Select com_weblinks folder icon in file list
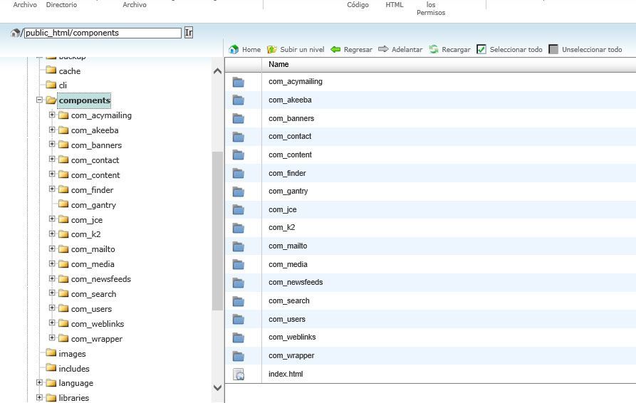Viewport: 636px width, 403px height. (x=239, y=337)
